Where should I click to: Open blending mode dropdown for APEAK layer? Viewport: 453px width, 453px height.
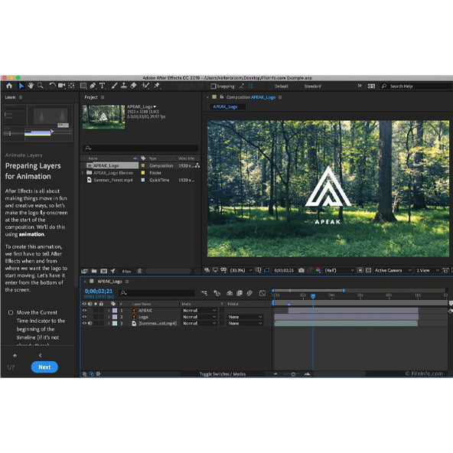[200, 311]
